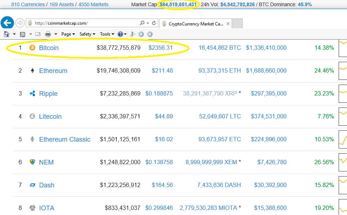The height and width of the screenshot is (215, 347).
Task: Open address bar autocomplete dropdown arrow
Action: [x=148, y=23]
